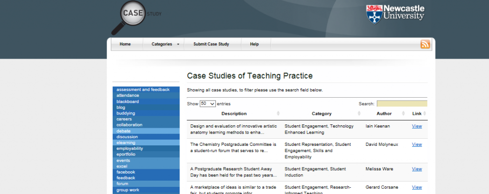Go to the Home menu item
The image size is (489, 194).
[125, 44]
